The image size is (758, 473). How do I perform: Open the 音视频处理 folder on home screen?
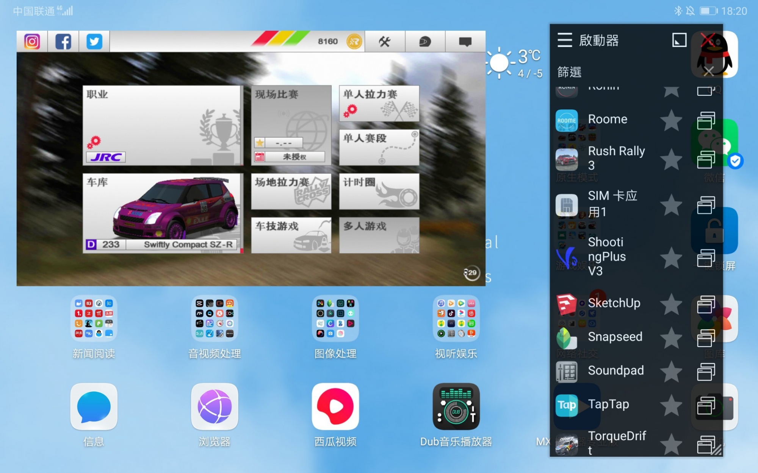(x=215, y=319)
